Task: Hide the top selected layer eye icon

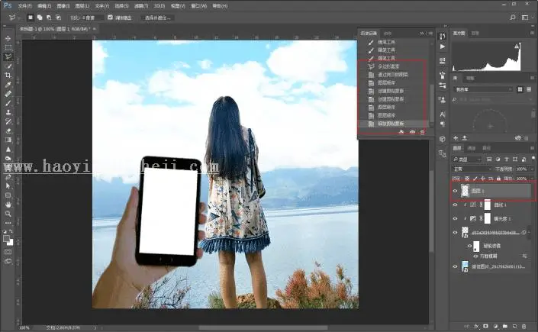Action: click(x=455, y=191)
